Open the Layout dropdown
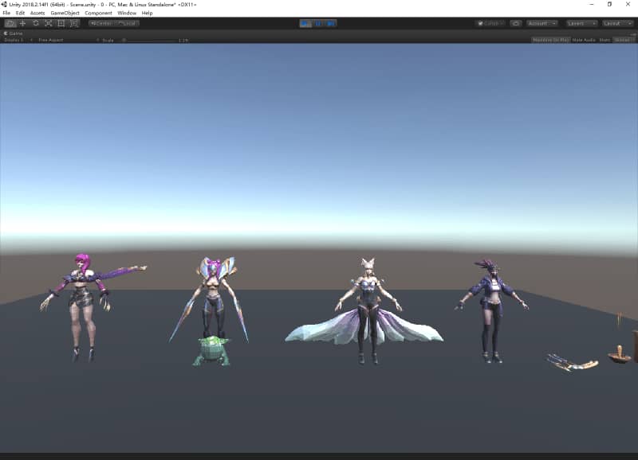The image size is (638, 460). point(617,24)
